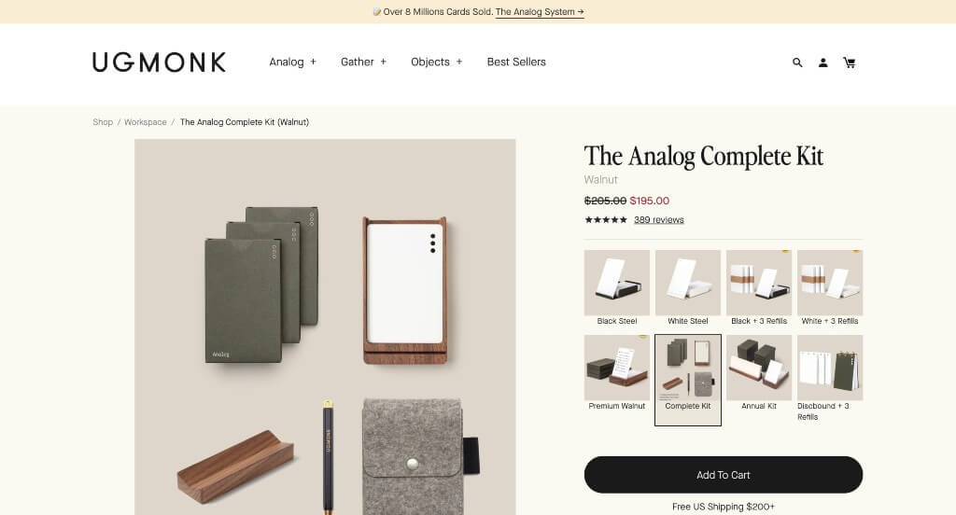Screen dimensions: 956x515
Task: Open the 389 reviews link
Action: point(658,220)
